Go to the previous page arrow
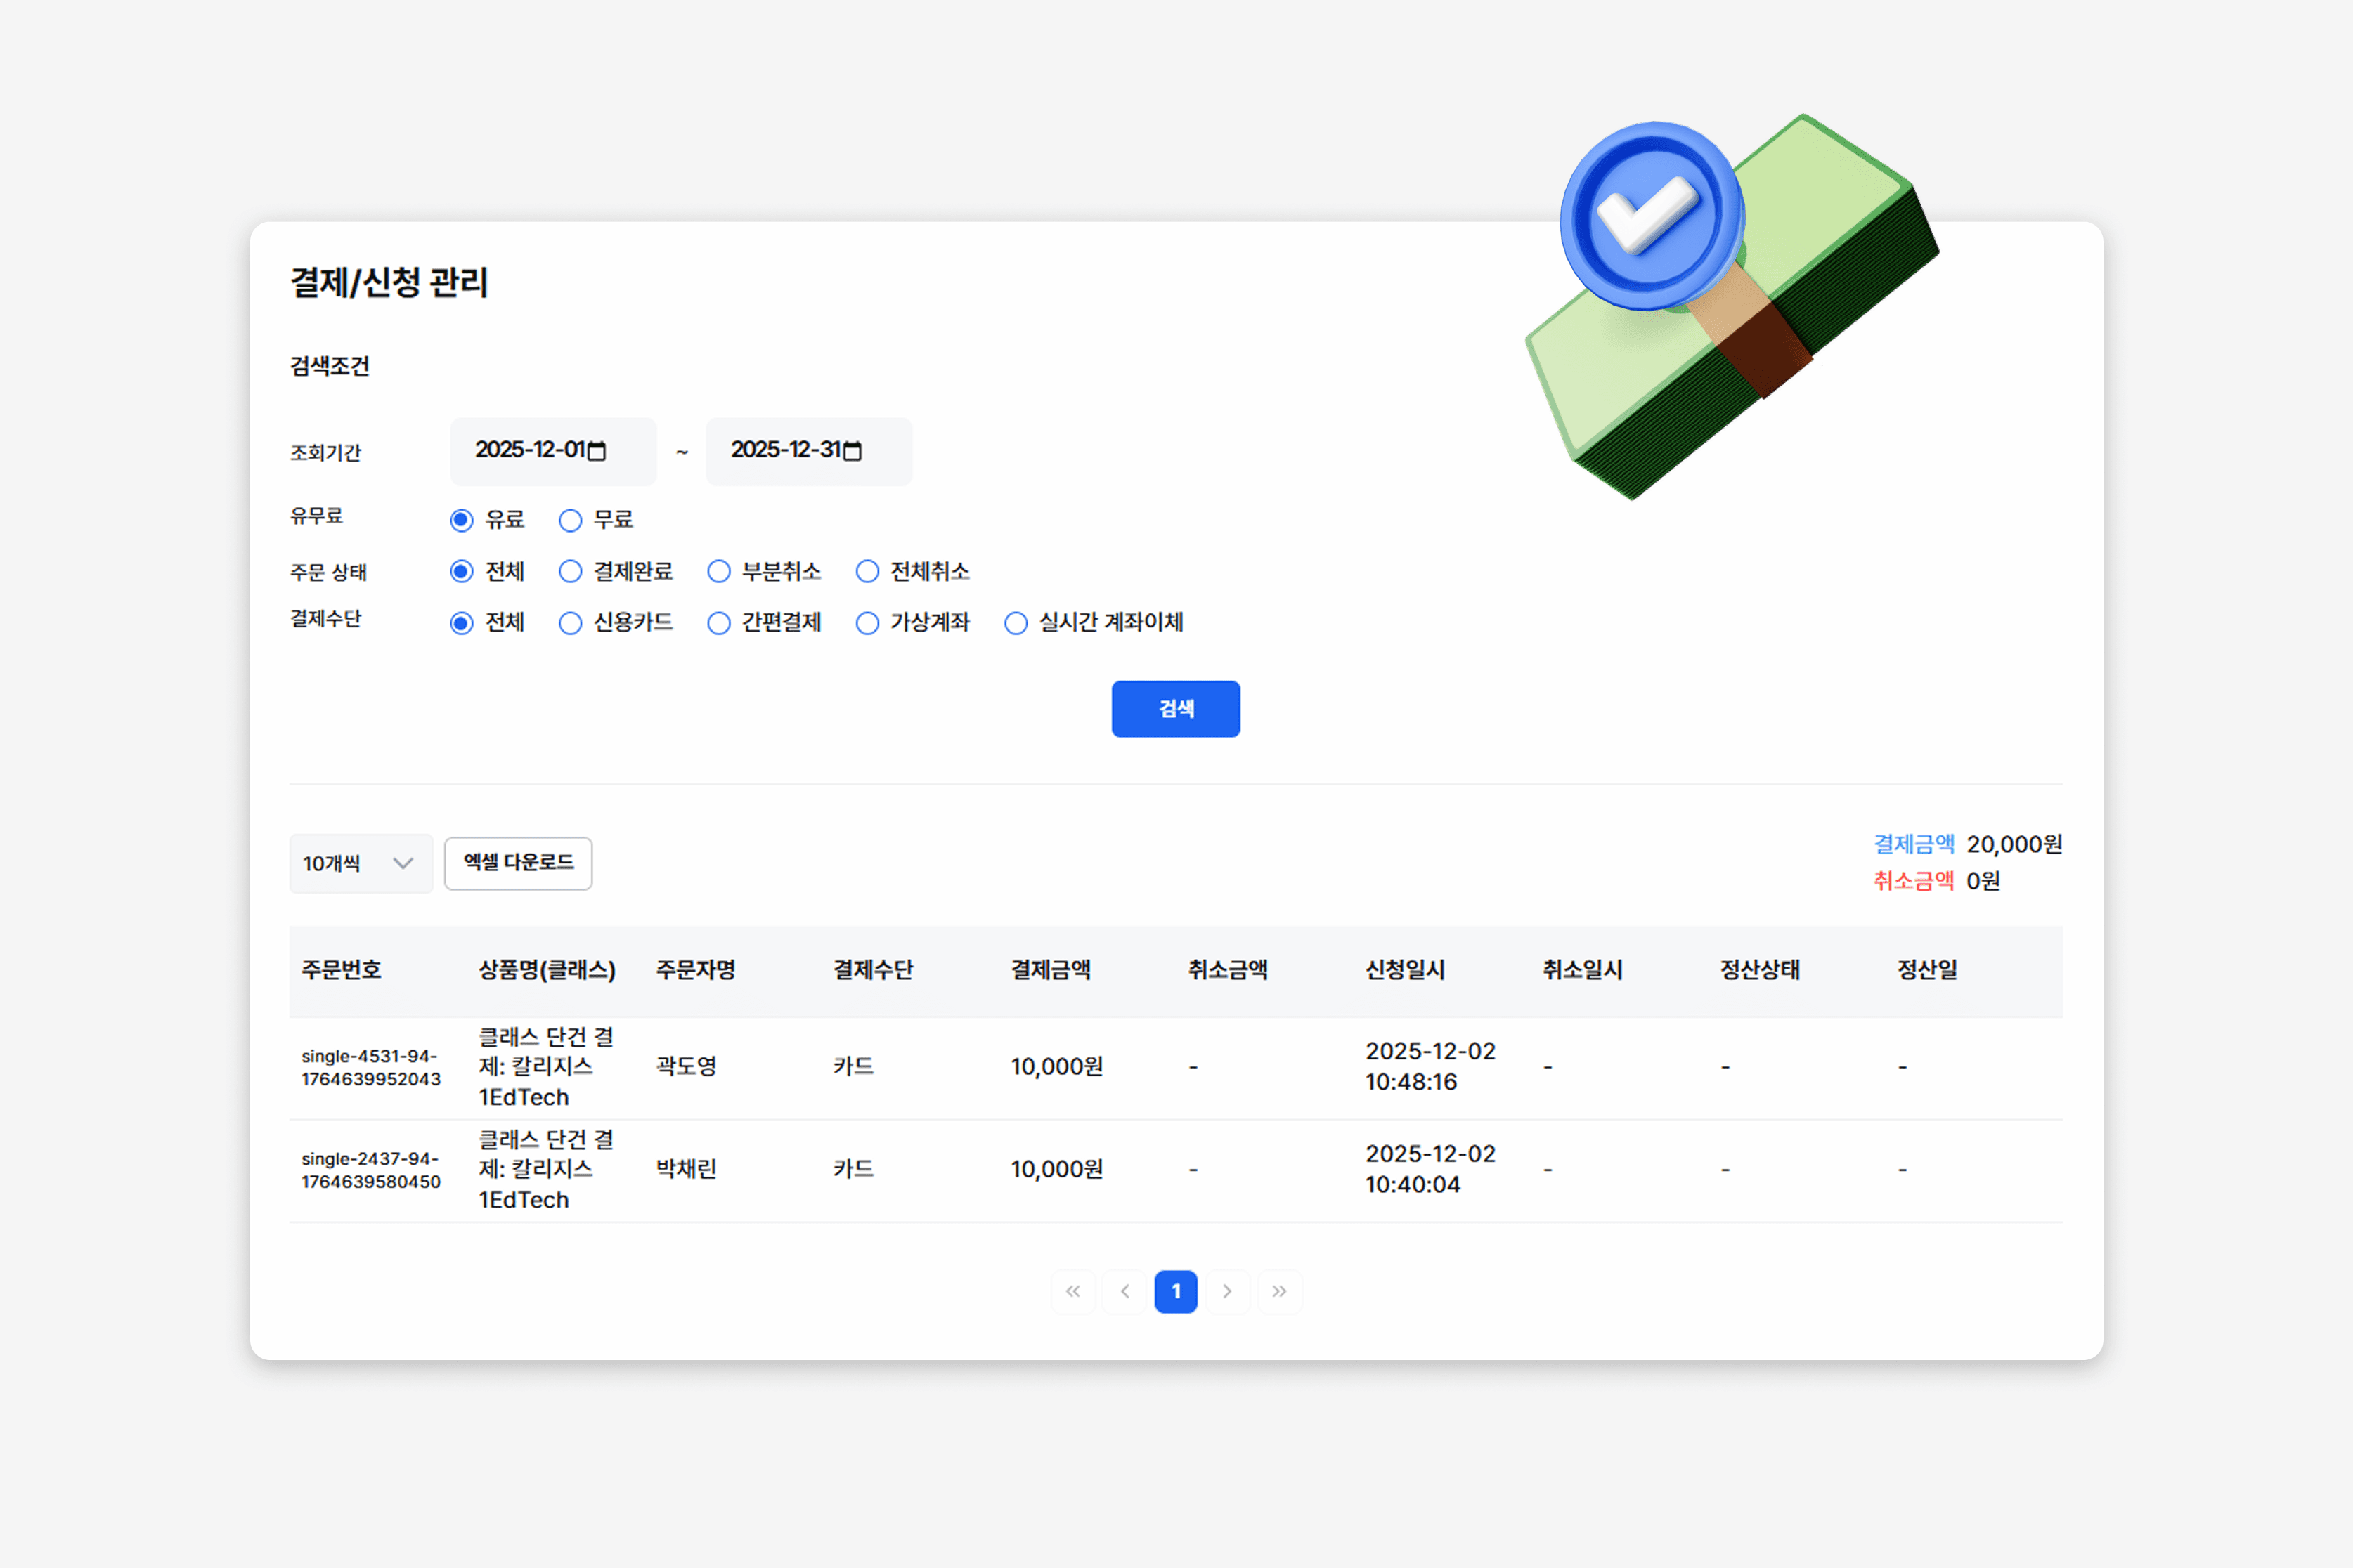This screenshot has height=1568, width=2353. point(1124,1291)
